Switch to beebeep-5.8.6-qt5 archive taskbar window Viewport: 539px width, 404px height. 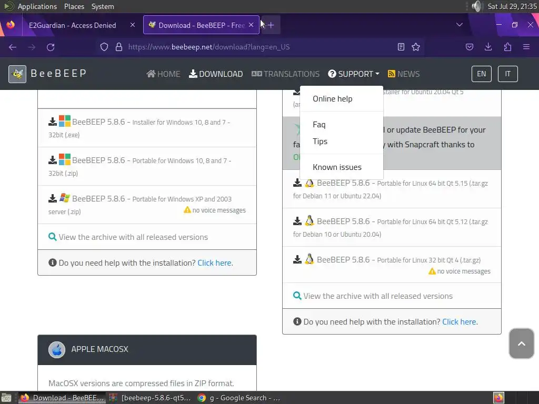coord(150,398)
